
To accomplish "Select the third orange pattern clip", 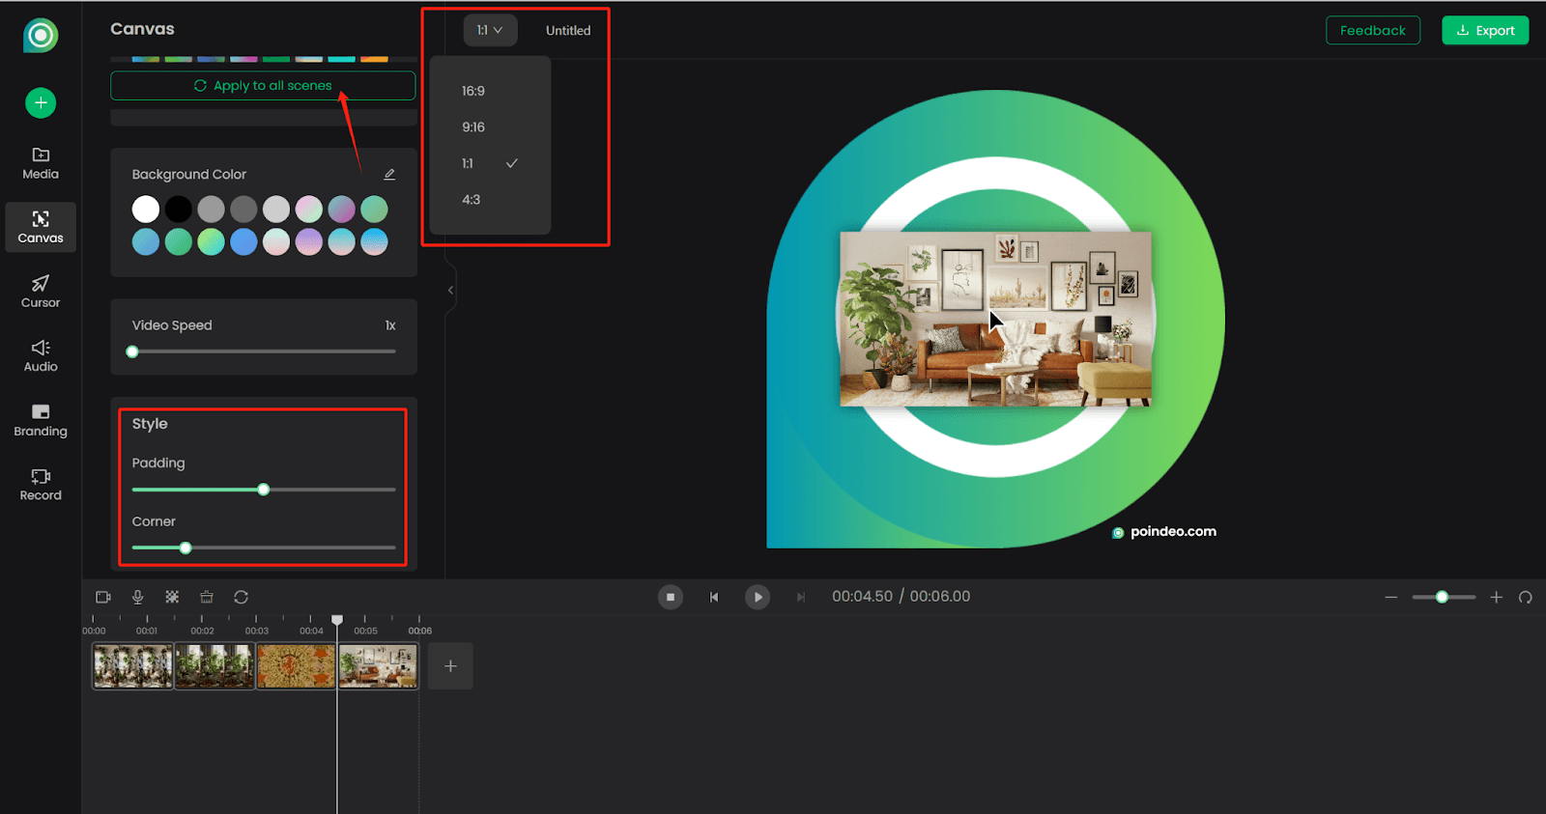I will tap(296, 666).
